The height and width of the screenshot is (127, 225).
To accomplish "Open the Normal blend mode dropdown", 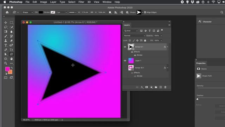I will [x=134, y=36].
